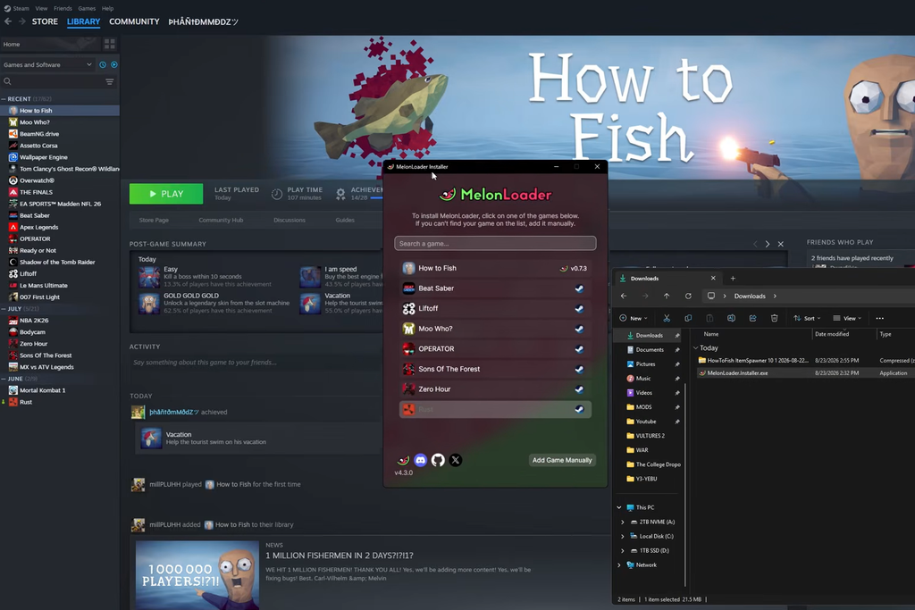
Task: Collapse This PC in navigation pane
Action: point(619,507)
